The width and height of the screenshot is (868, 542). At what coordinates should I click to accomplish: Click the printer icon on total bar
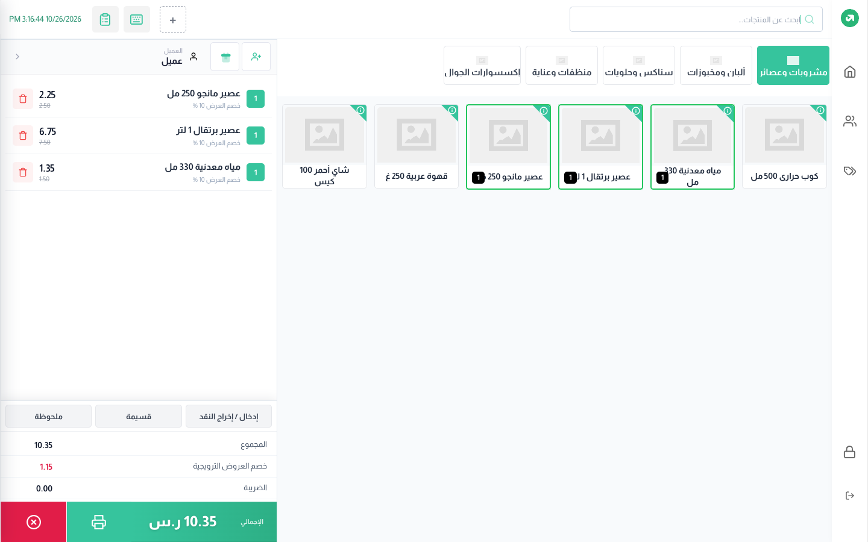[x=99, y=522]
